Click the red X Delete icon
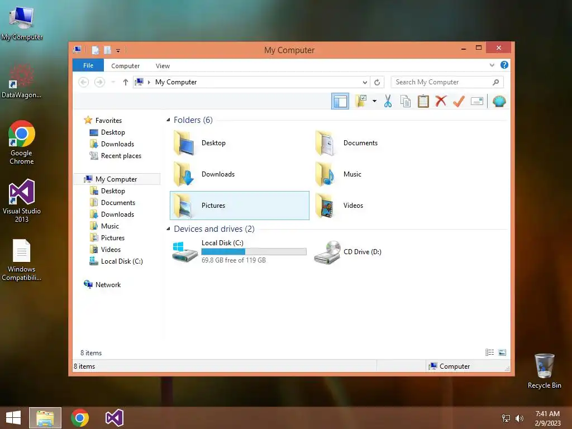Image resolution: width=572 pixels, height=429 pixels. coord(441,101)
